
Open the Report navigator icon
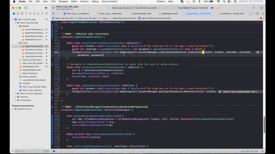pyautogui.click(x=46, y=13)
